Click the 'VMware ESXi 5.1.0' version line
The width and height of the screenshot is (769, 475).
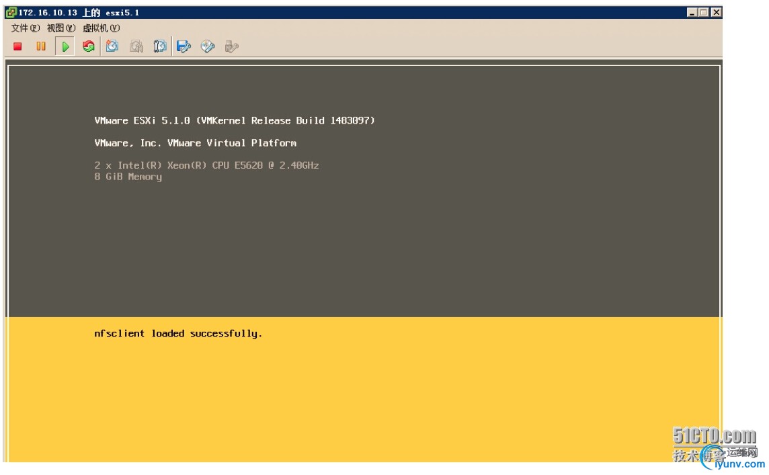pos(235,120)
